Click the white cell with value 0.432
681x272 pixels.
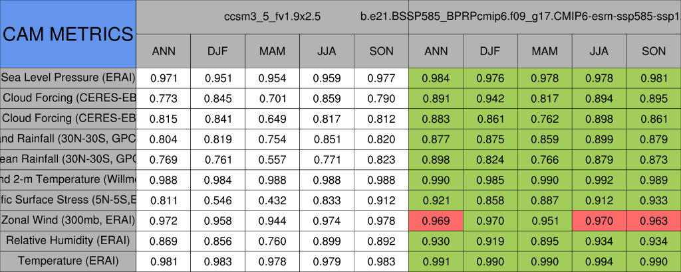pyautogui.click(x=272, y=200)
